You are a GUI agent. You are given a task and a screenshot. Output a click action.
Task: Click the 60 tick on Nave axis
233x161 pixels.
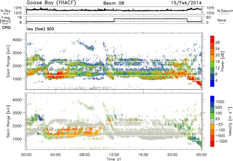[209, 17]
